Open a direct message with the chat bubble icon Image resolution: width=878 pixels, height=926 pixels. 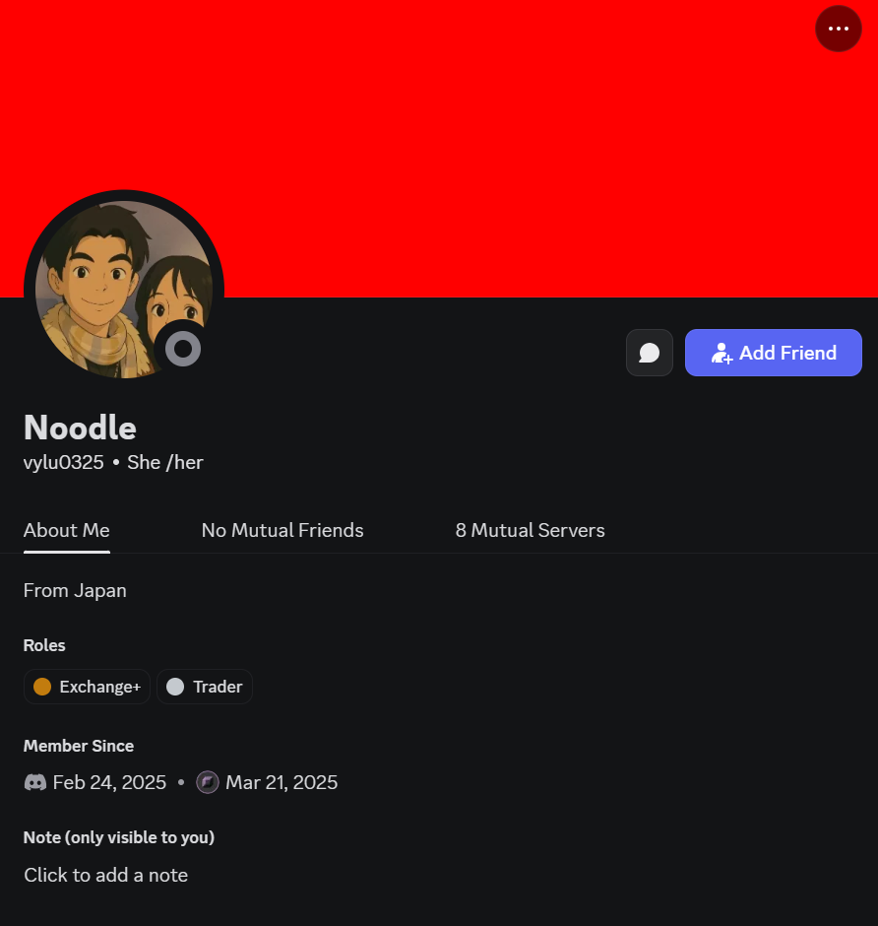pos(650,353)
